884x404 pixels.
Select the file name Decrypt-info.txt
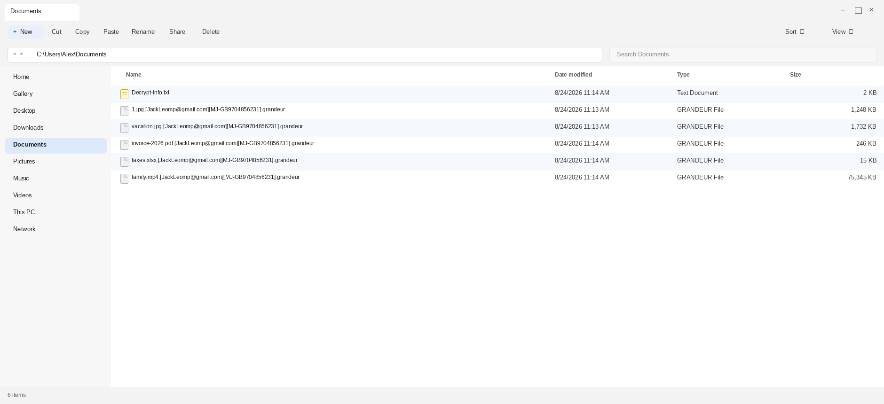pos(150,93)
